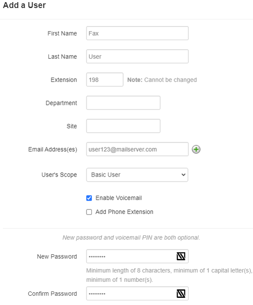Screen dimensions: 253x305
Task: Click the empty Site field
Action: [x=123, y=126]
